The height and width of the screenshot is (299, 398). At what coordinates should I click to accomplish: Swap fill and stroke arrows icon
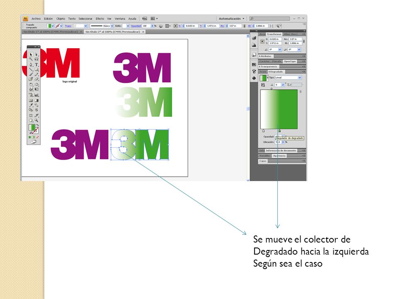tap(38, 125)
